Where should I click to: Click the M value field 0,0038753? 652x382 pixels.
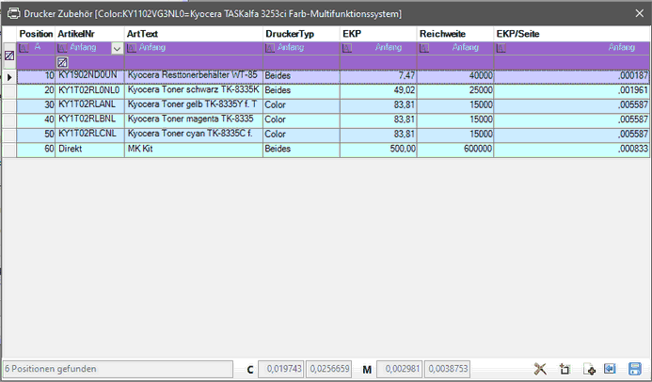pyautogui.click(x=448, y=369)
